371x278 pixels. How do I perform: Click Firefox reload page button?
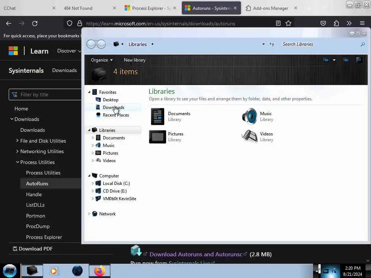[35, 24]
